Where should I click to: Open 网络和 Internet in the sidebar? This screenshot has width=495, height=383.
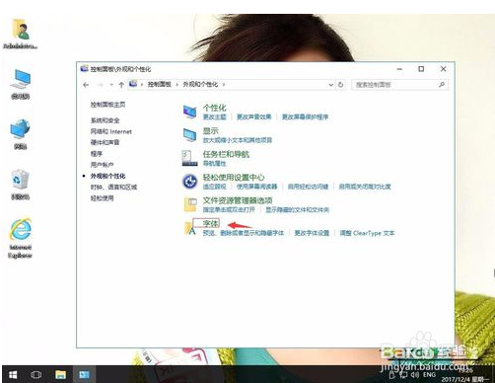click(x=111, y=131)
